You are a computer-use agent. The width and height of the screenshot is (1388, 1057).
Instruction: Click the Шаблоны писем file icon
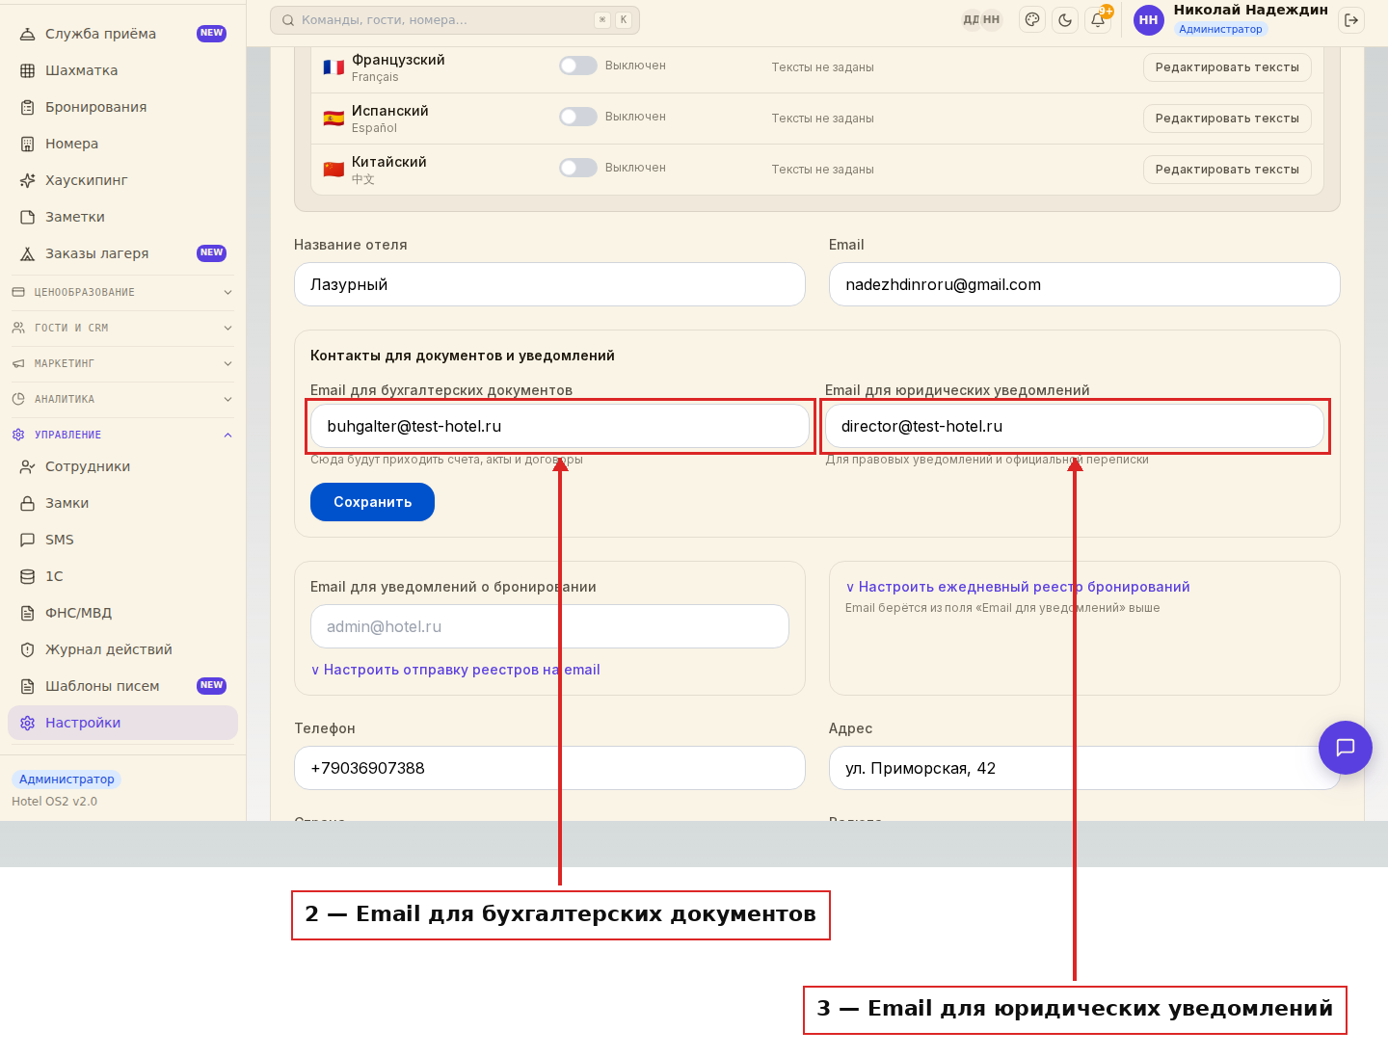28,686
